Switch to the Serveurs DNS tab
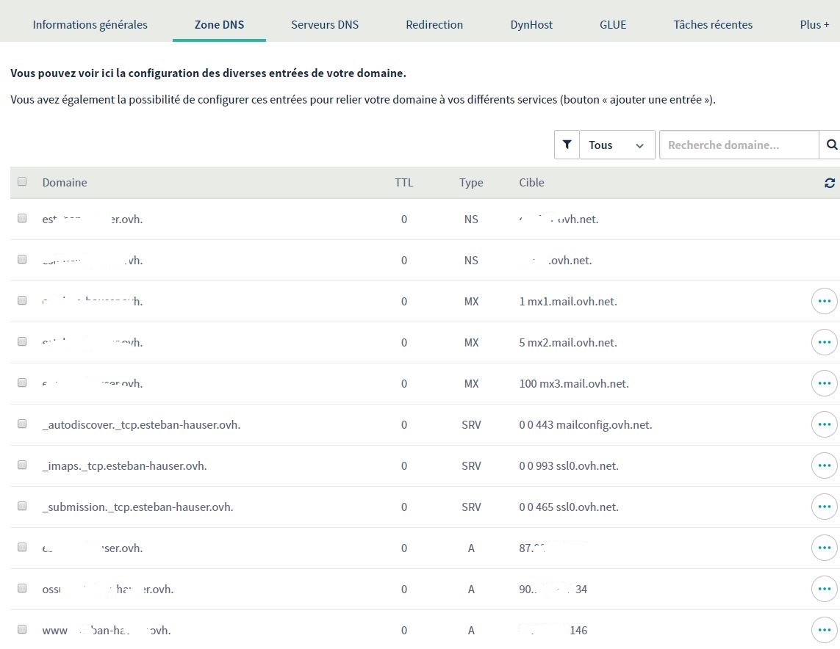840x649 pixels. tap(325, 25)
